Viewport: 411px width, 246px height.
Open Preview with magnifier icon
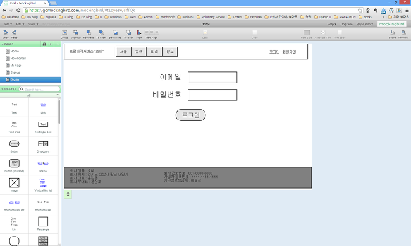click(x=403, y=32)
